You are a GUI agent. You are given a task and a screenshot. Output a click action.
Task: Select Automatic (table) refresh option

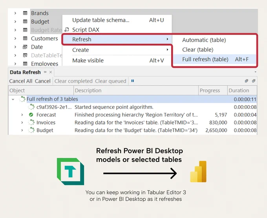(x=214, y=40)
